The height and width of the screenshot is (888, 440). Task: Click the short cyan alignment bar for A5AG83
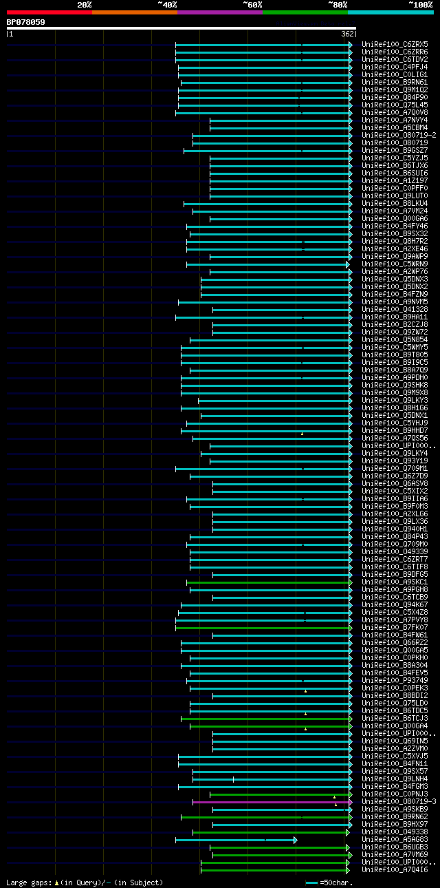[x=236, y=840]
